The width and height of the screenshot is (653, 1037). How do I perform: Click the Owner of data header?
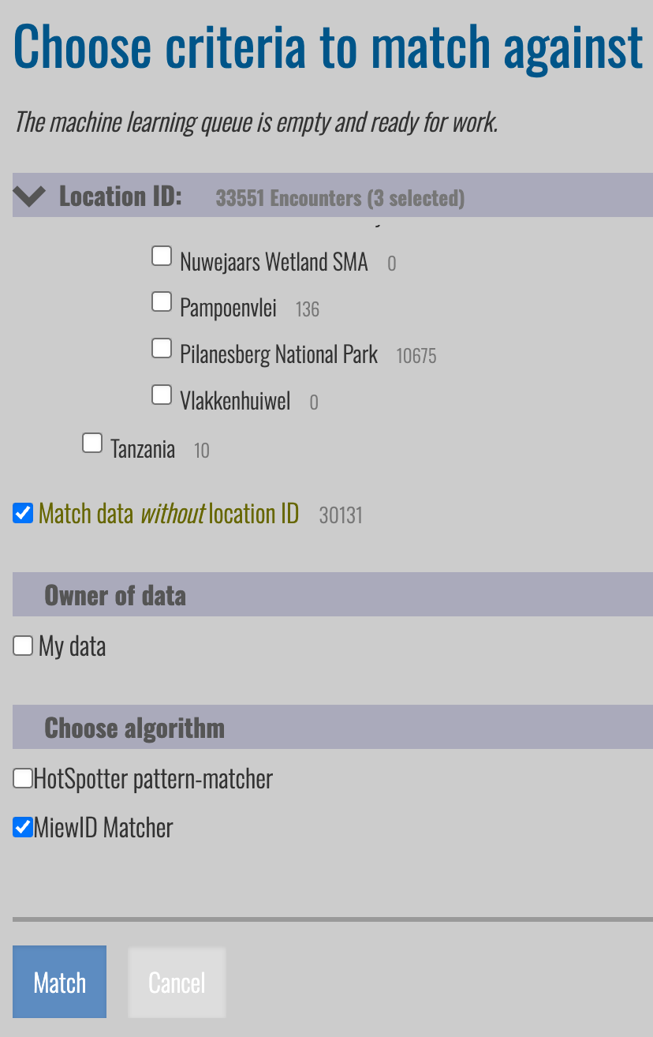click(115, 595)
